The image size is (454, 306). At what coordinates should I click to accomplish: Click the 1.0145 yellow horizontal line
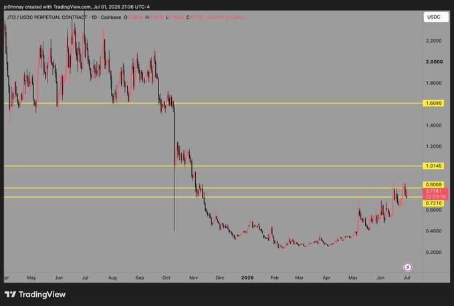pos(213,166)
